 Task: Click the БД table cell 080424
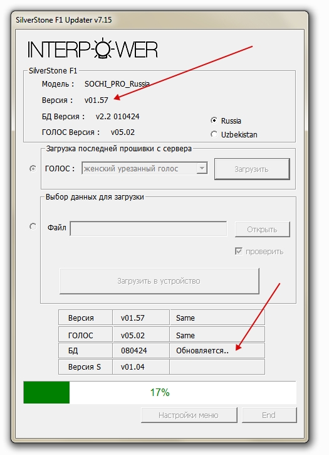[x=141, y=351]
